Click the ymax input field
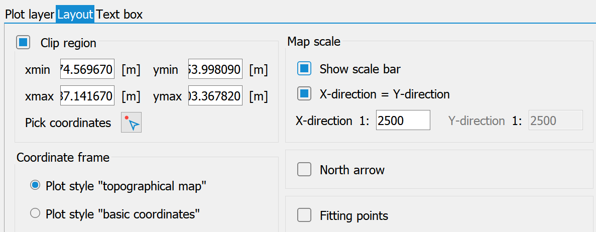This screenshot has width=596, height=232. click(215, 95)
